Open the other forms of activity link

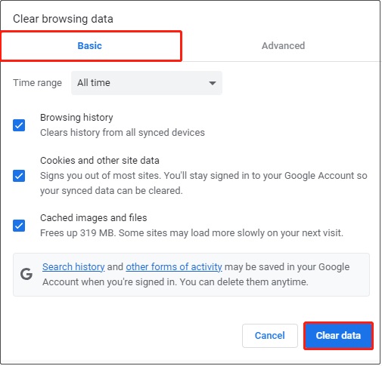[x=174, y=267]
